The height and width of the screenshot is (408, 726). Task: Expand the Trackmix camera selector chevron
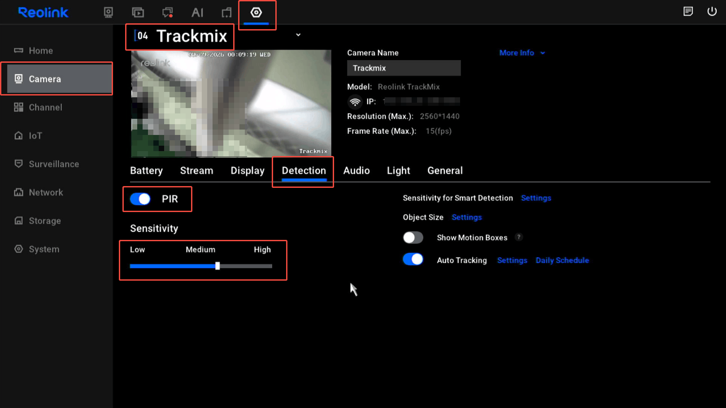point(298,35)
